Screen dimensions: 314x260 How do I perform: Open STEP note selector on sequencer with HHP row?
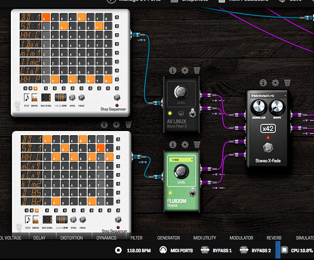point(27,98)
